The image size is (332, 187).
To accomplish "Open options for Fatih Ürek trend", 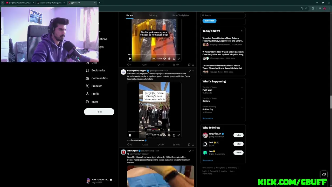I will point(242,88).
